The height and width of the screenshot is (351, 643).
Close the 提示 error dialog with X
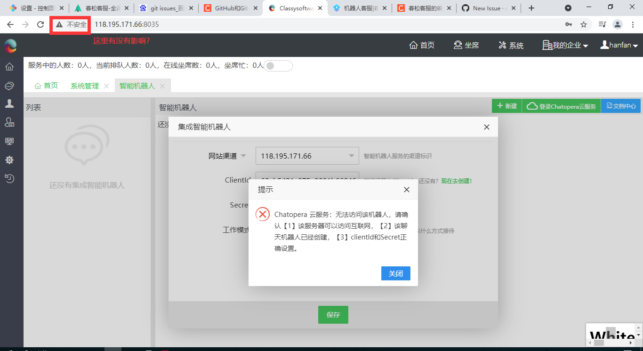407,190
